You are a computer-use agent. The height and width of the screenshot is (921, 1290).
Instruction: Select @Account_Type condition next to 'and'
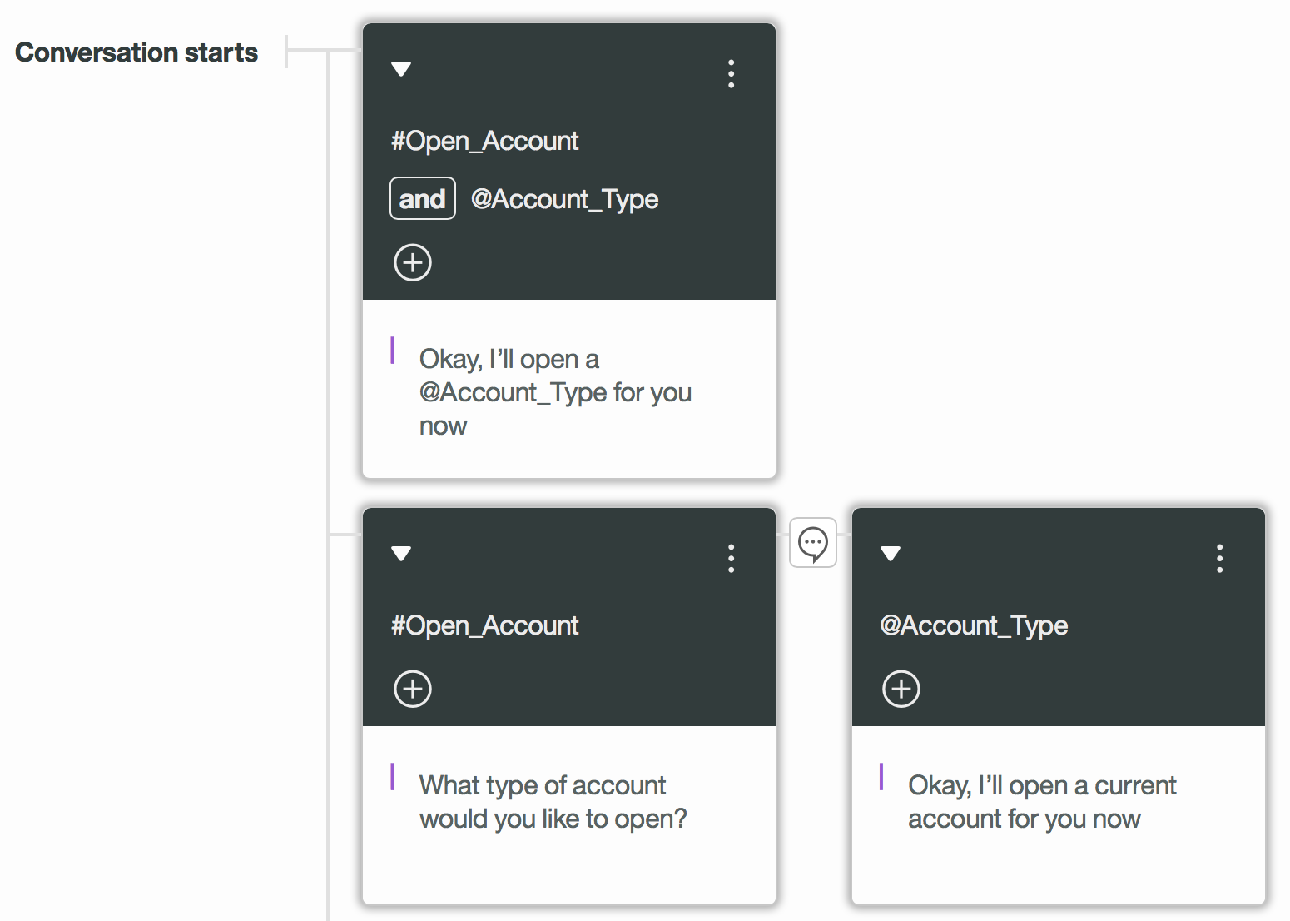564,199
